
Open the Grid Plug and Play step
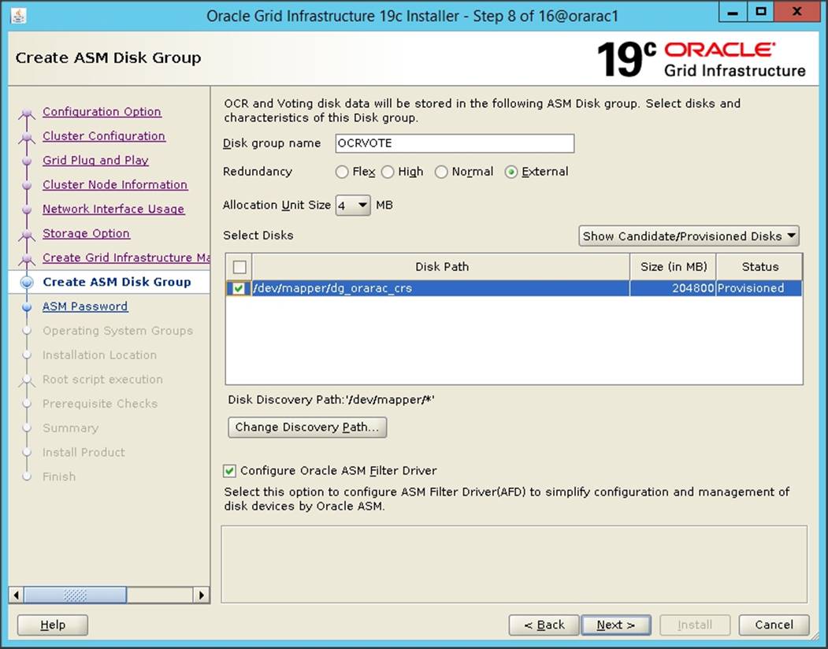[95, 160]
